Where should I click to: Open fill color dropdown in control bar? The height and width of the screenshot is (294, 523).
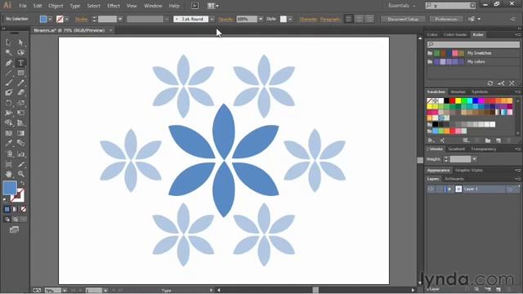pos(50,19)
